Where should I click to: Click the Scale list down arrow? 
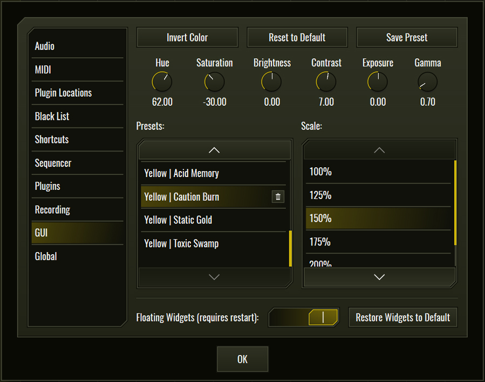coord(379,277)
